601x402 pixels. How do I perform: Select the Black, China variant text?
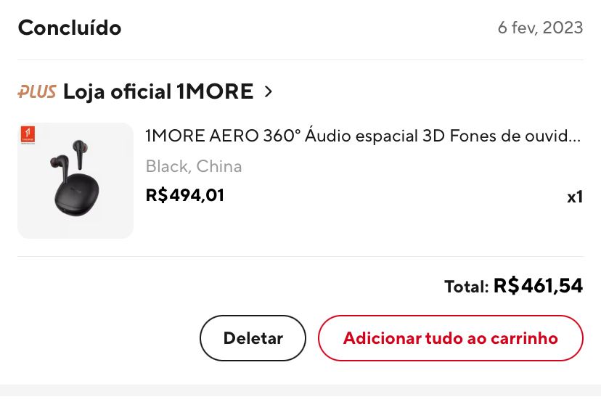pyautogui.click(x=194, y=166)
